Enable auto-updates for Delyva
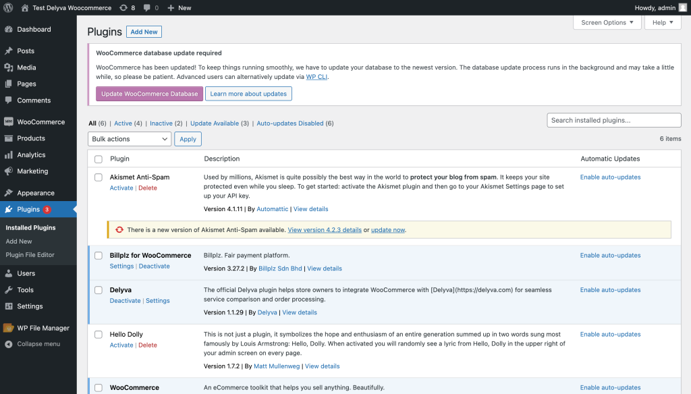 click(x=610, y=290)
